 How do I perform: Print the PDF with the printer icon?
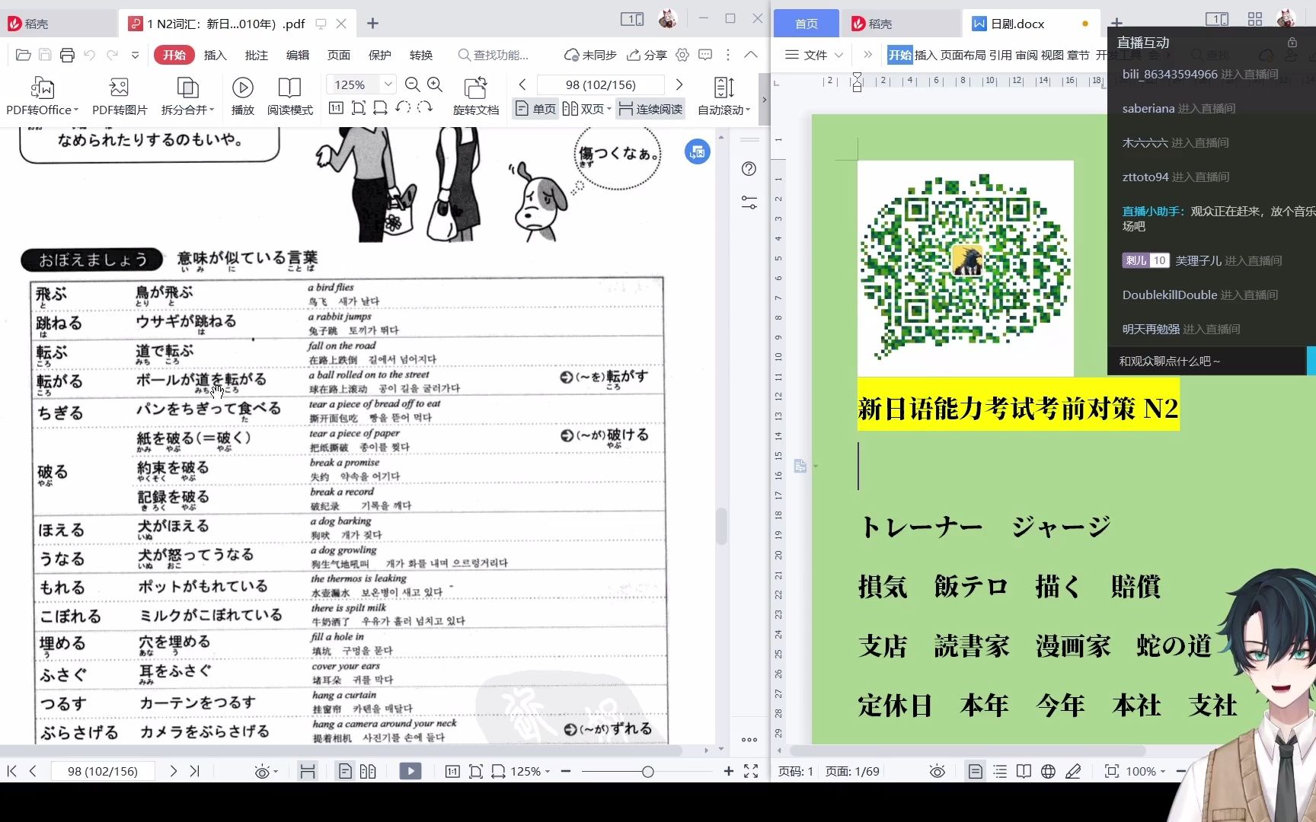click(67, 55)
